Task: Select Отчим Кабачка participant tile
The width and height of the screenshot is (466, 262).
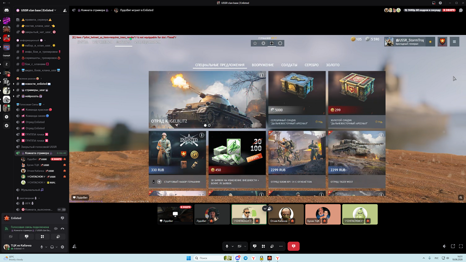Action: pos(286,214)
